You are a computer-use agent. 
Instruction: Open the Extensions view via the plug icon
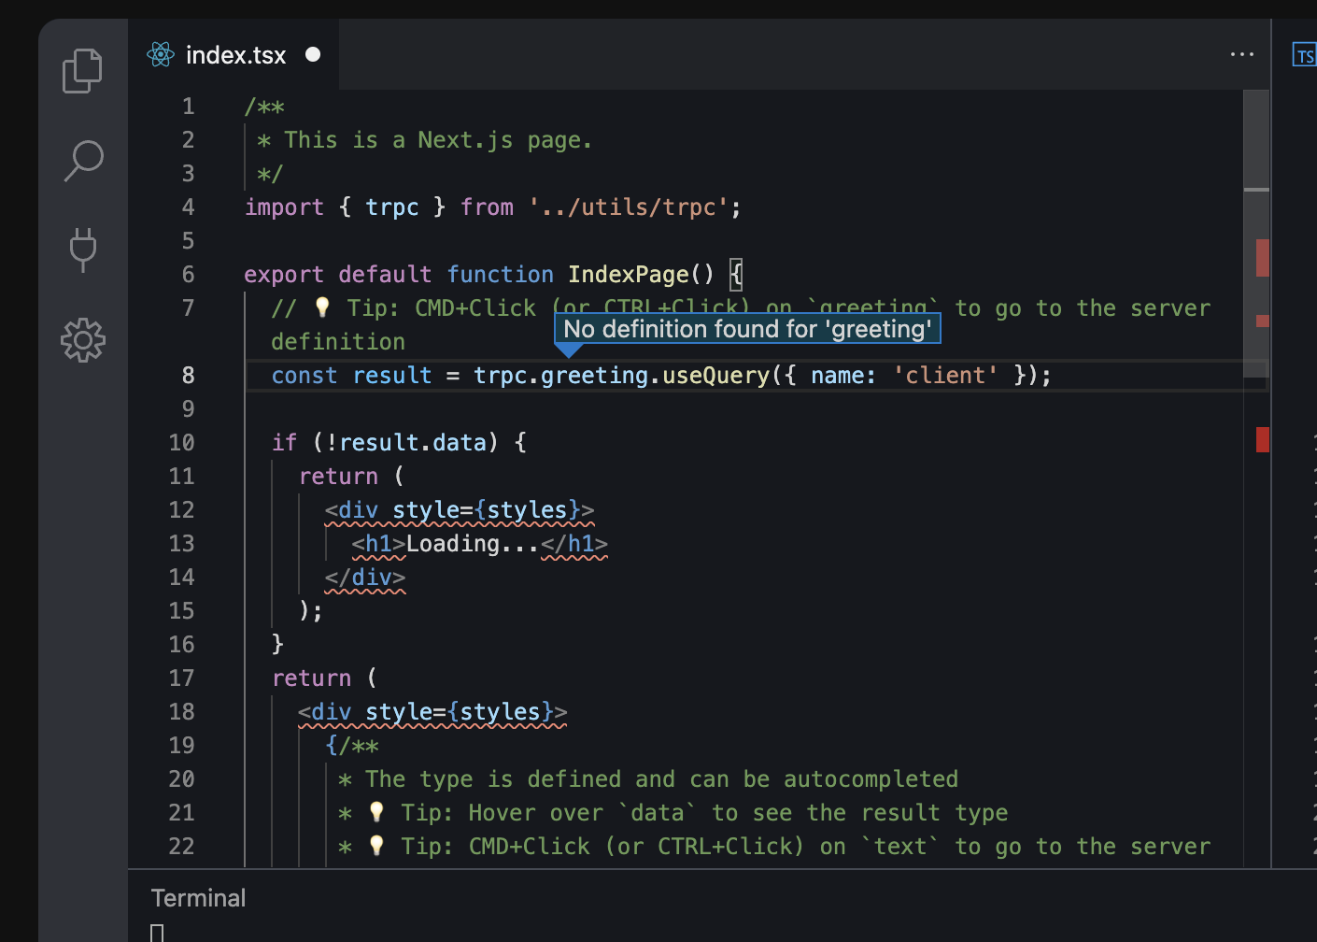pyautogui.click(x=82, y=250)
